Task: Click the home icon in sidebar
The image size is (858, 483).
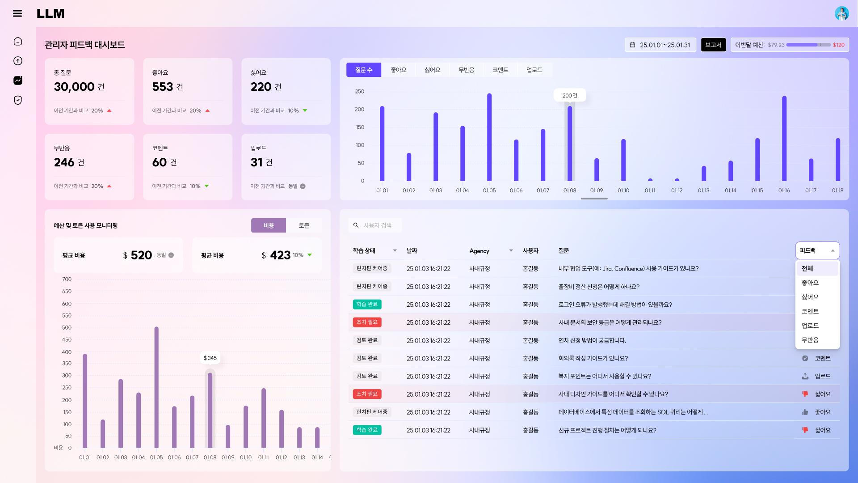Action: pyautogui.click(x=18, y=41)
